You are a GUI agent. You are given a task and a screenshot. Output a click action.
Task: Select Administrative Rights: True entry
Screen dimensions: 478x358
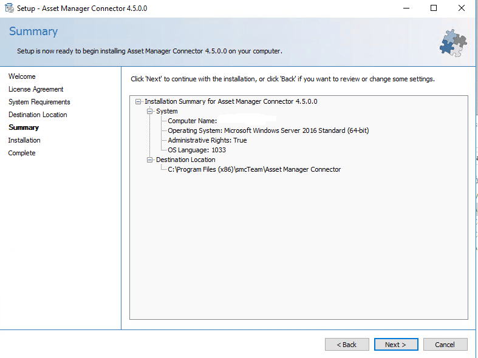coord(207,140)
